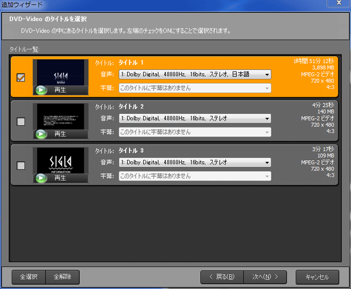Enable the Title 2 checkbox
The height and width of the screenshot is (289, 351).
[x=21, y=122]
